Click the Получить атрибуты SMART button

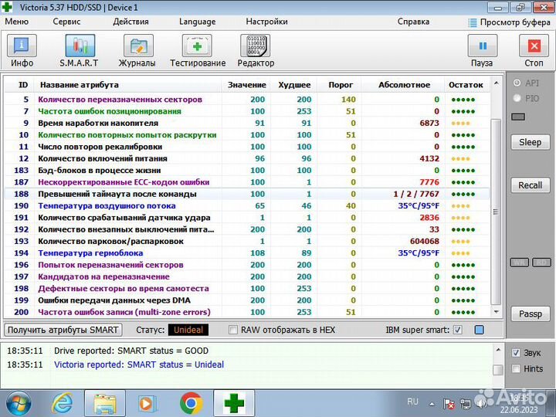(x=64, y=330)
